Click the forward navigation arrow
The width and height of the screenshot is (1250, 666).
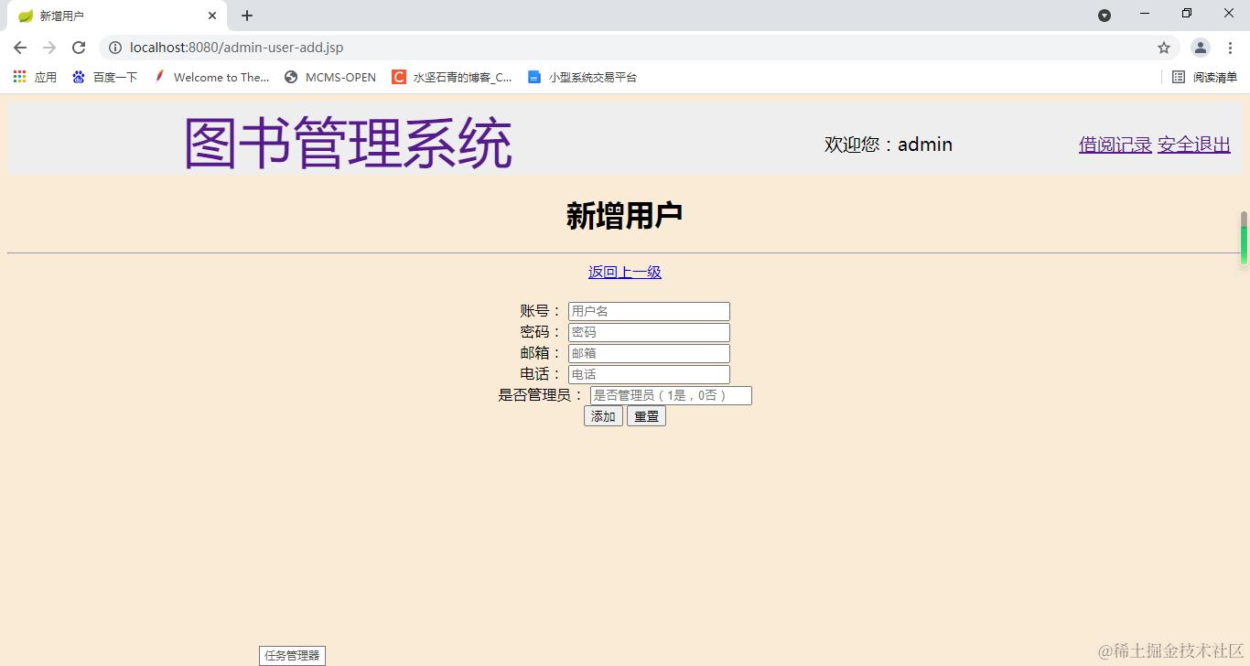(x=48, y=48)
